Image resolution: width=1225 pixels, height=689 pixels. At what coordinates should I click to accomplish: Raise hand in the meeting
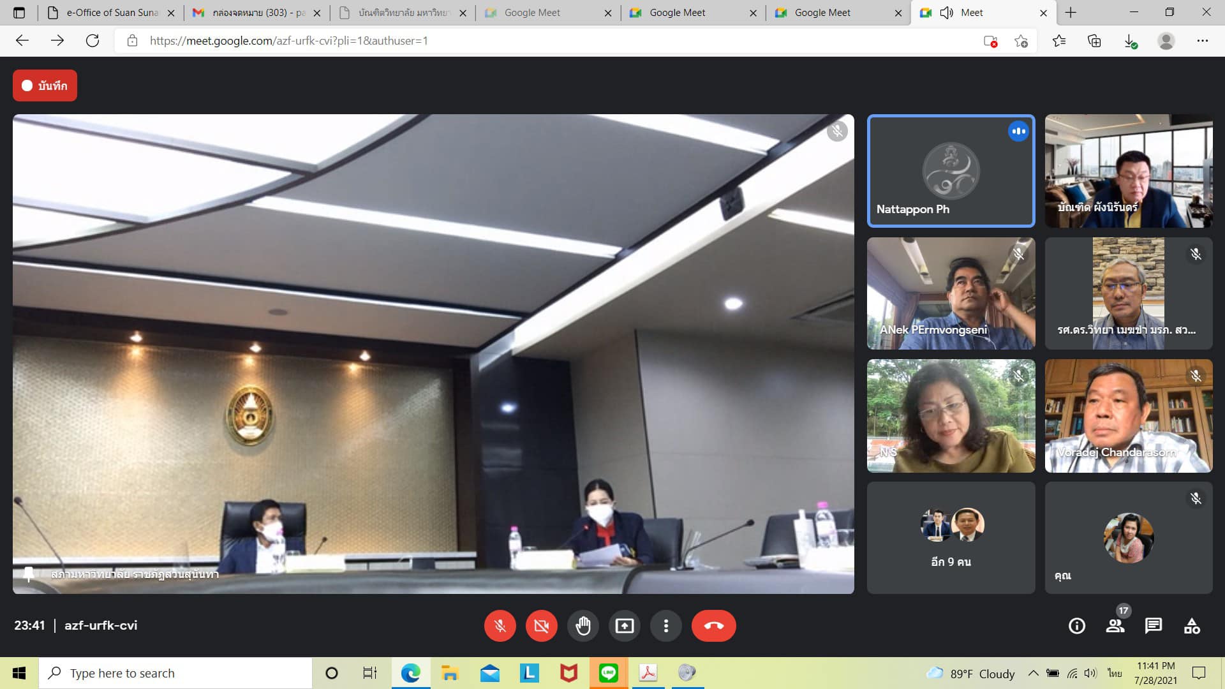[x=583, y=626]
